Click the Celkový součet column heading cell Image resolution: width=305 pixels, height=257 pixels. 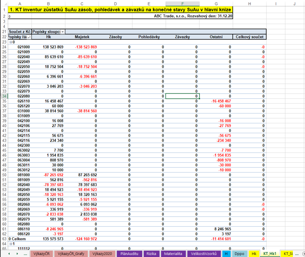click(249, 37)
